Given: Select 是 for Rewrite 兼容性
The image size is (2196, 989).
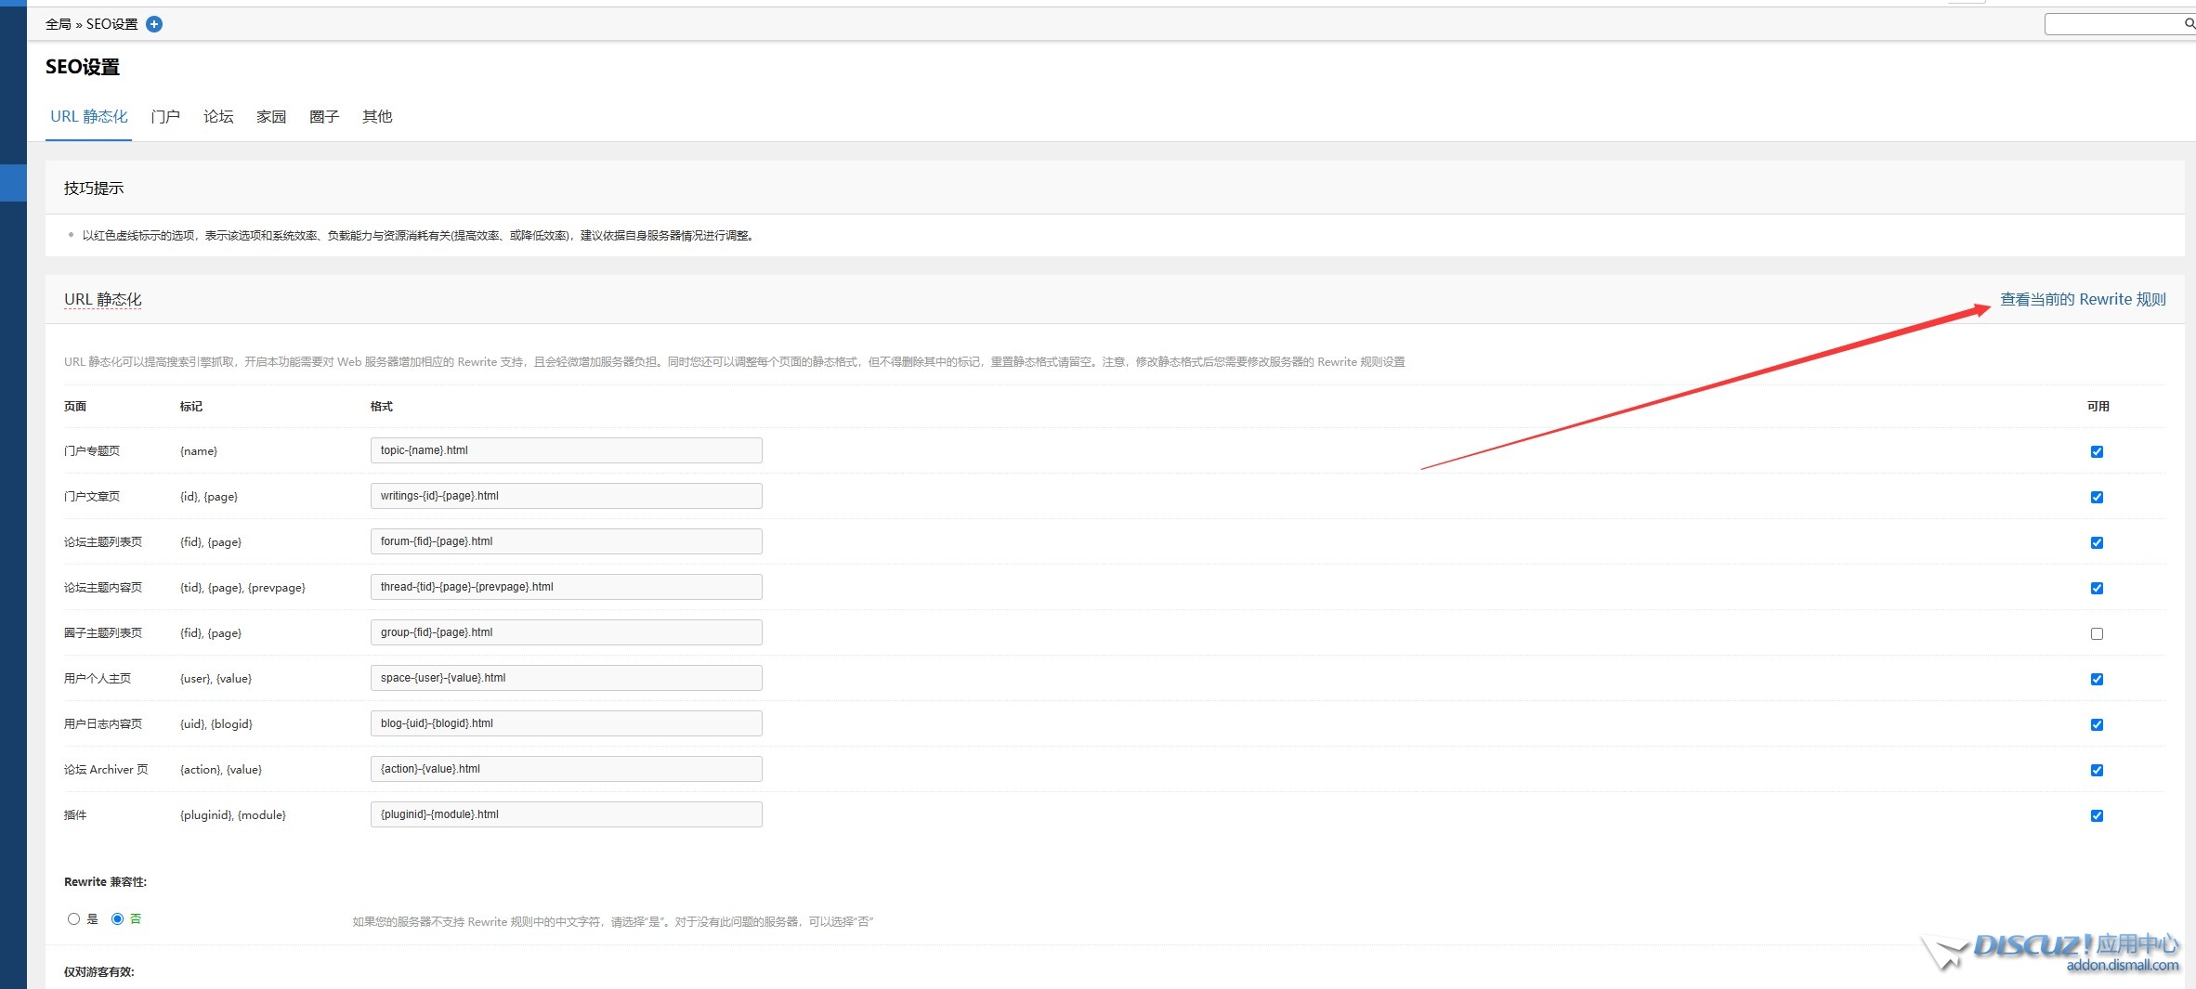Looking at the screenshot, I should 74,918.
